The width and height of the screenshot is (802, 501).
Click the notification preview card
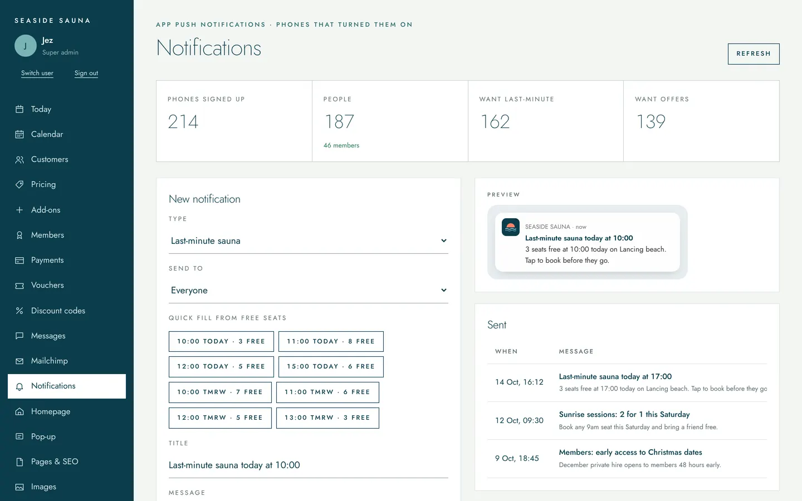tap(588, 242)
